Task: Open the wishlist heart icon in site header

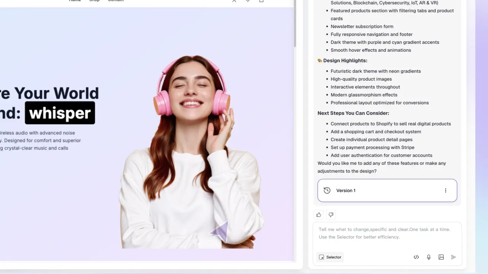Action: 248,1
